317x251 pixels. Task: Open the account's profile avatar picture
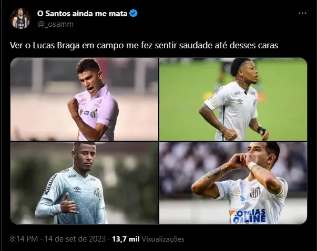tap(20, 18)
